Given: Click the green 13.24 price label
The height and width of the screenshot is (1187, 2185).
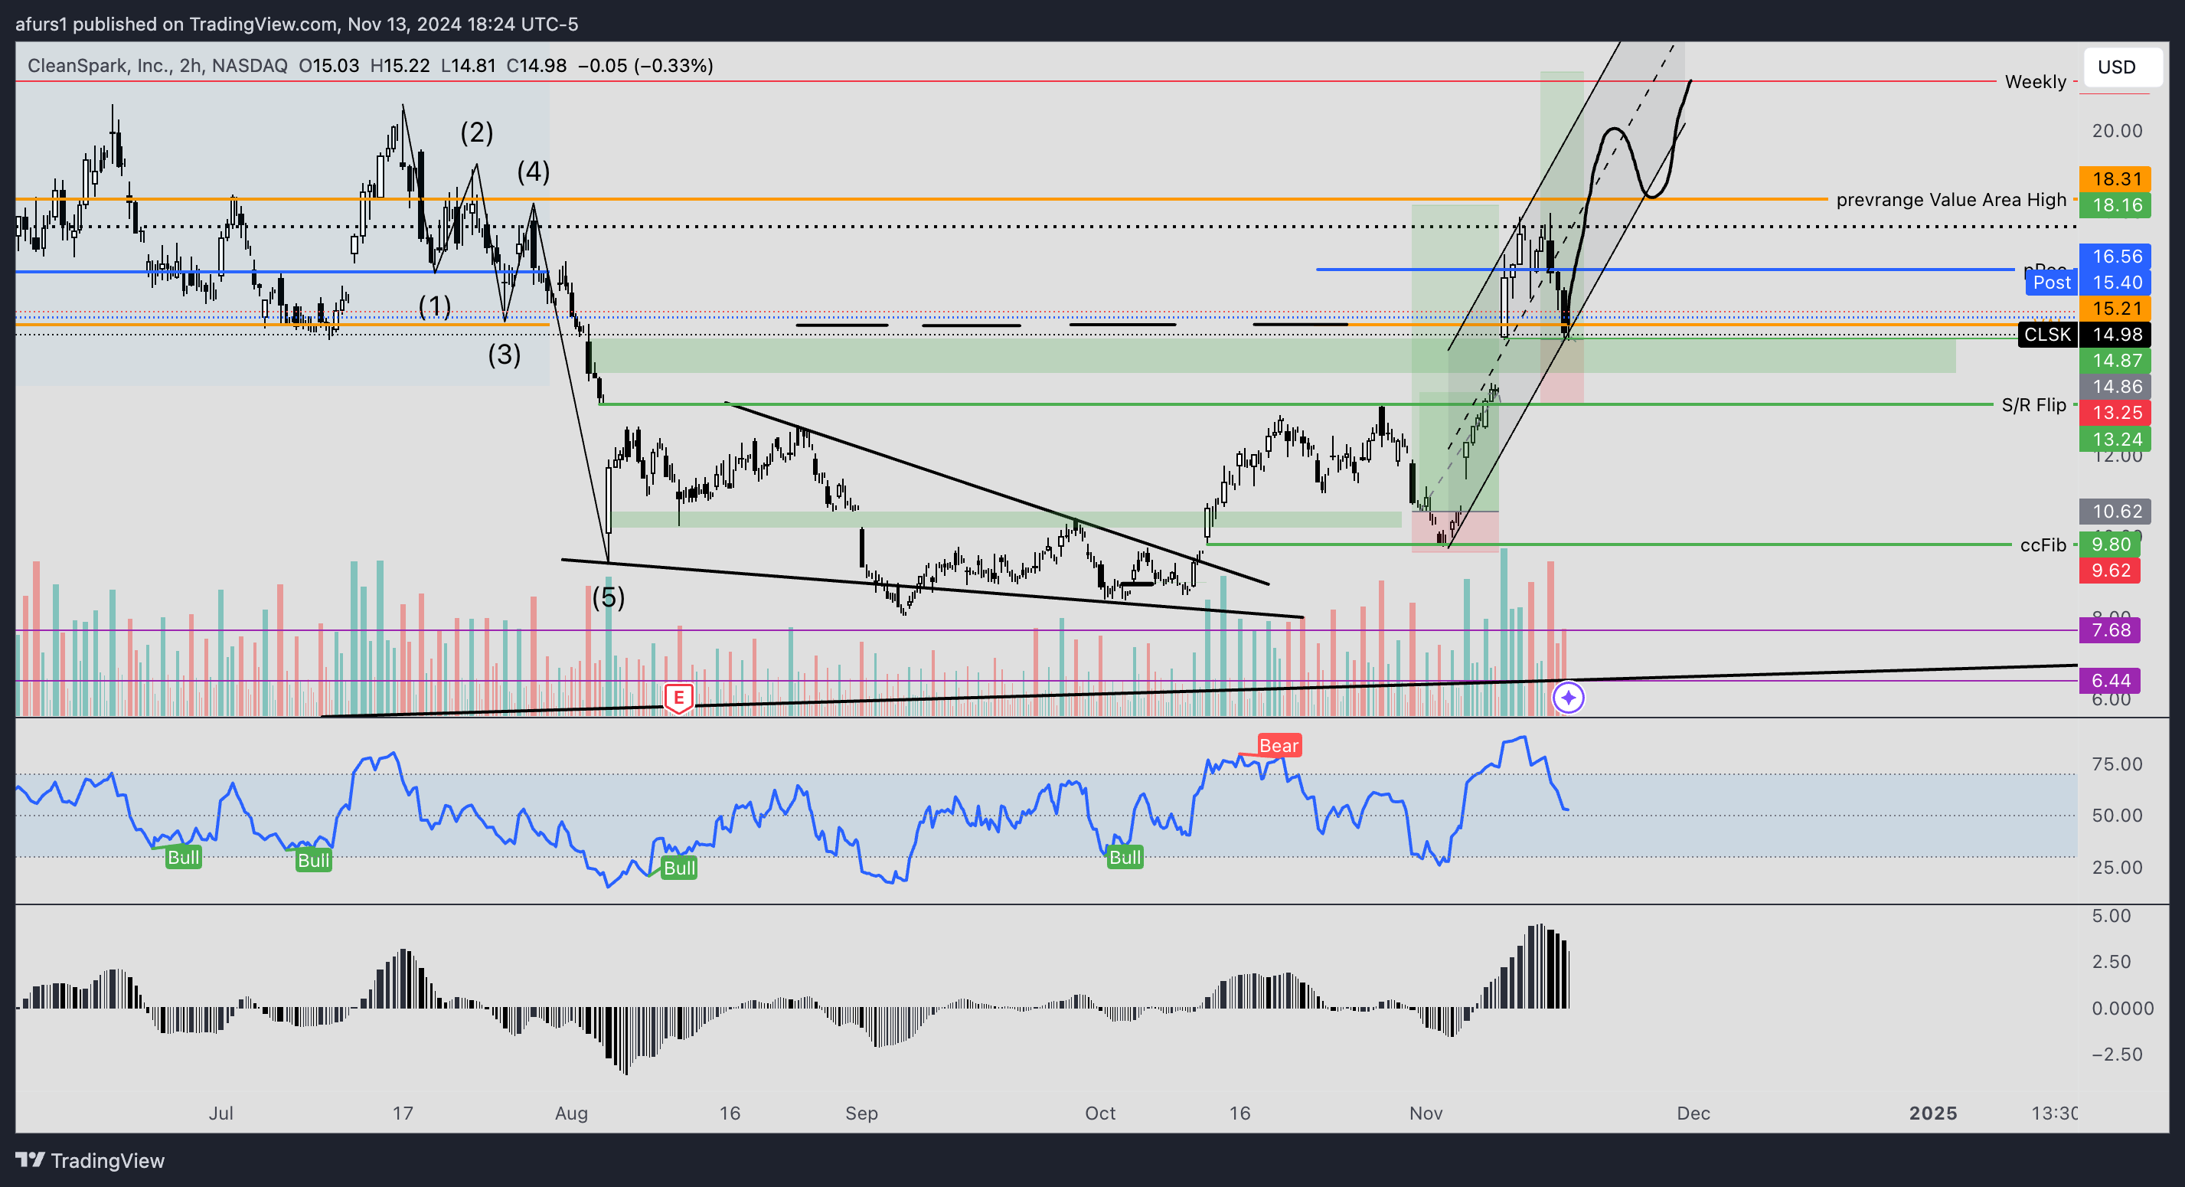Looking at the screenshot, I should tap(2115, 439).
